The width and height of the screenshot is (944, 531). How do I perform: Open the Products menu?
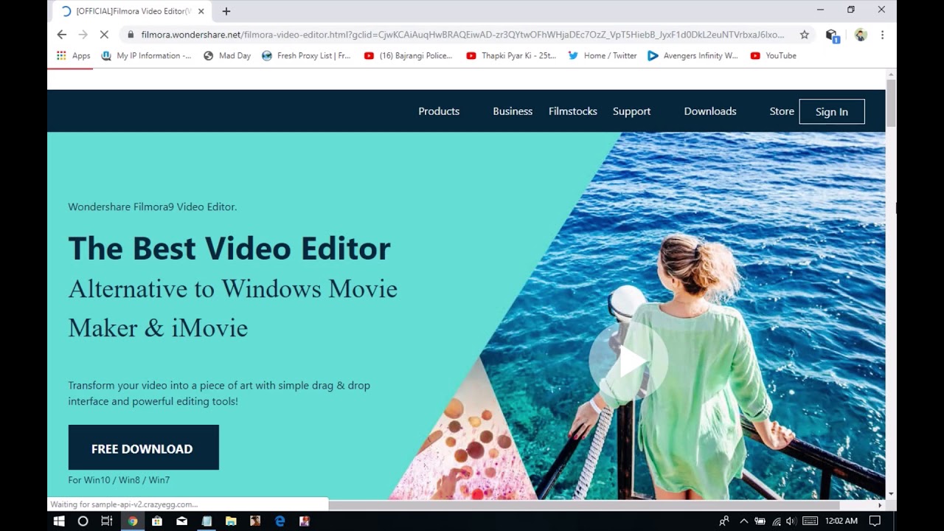point(439,111)
